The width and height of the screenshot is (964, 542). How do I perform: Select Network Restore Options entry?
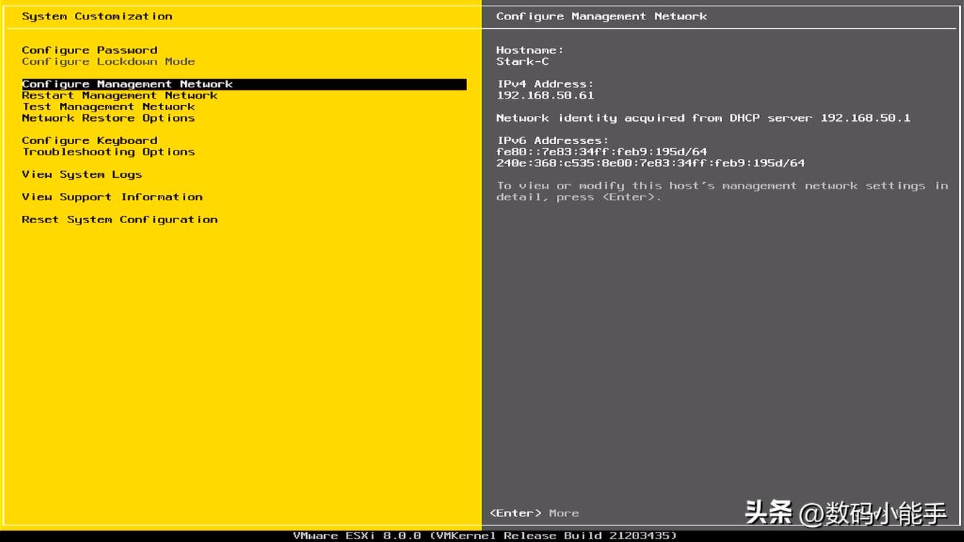[x=108, y=118]
